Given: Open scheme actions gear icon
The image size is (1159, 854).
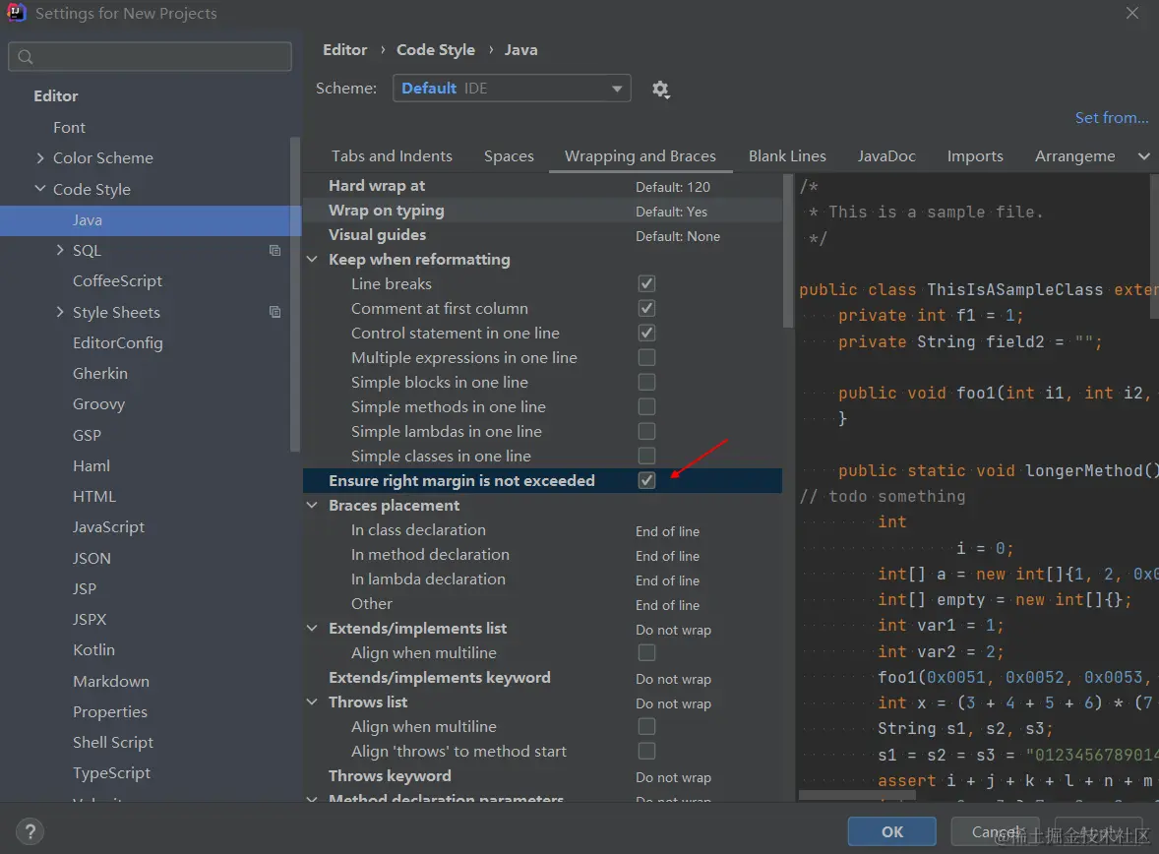Looking at the screenshot, I should pyautogui.click(x=660, y=90).
